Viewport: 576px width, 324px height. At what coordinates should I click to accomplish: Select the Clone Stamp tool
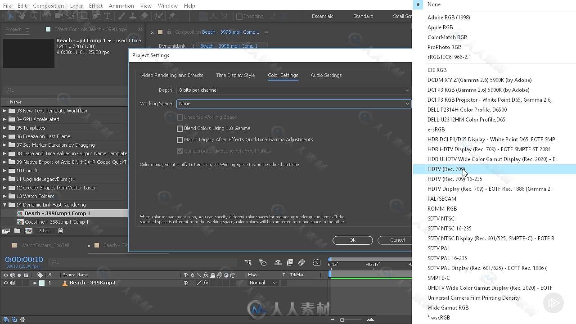pyautogui.click(x=133, y=16)
